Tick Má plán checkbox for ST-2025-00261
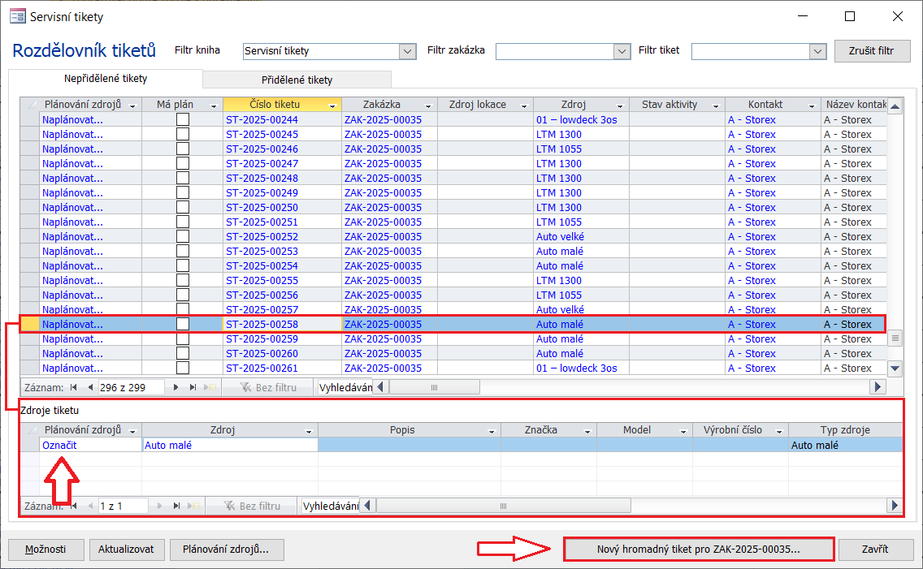The image size is (923, 569). [x=183, y=369]
